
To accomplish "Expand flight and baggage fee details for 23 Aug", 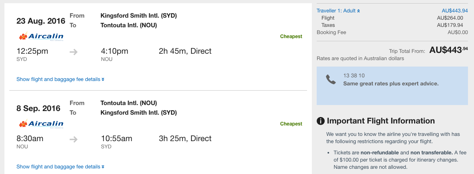I will click(x=60, y=79).
